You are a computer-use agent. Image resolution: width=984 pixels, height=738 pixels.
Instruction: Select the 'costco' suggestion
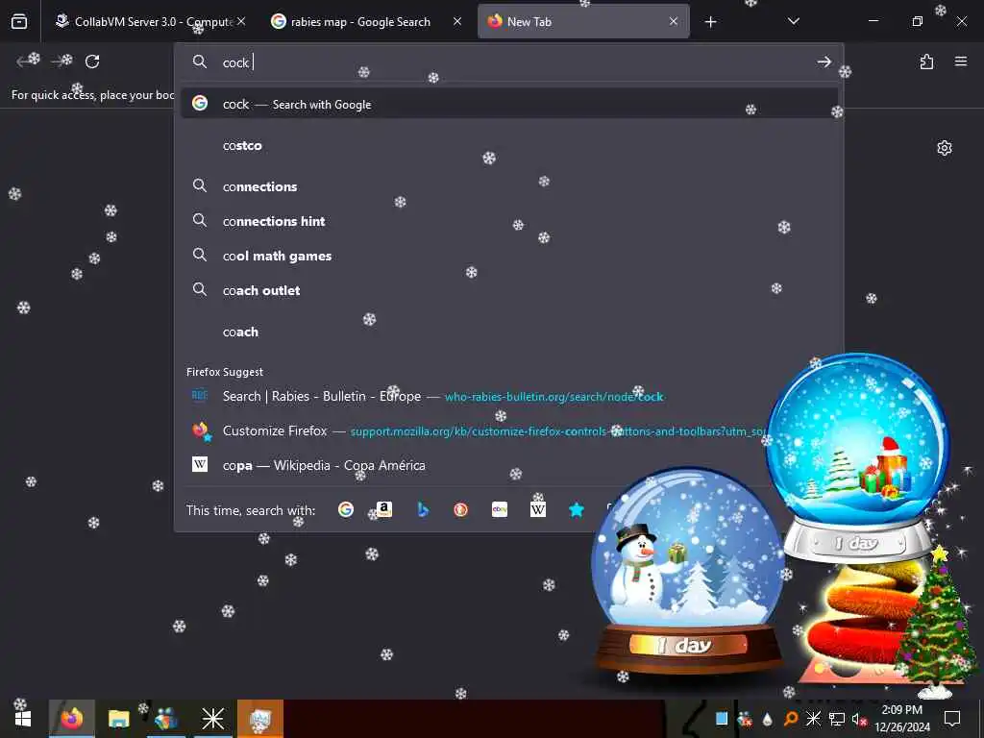pyautogui.click(x=509, y=146)
